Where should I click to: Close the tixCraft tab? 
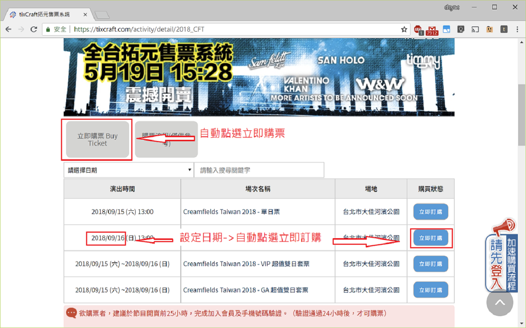coord(85,14)
